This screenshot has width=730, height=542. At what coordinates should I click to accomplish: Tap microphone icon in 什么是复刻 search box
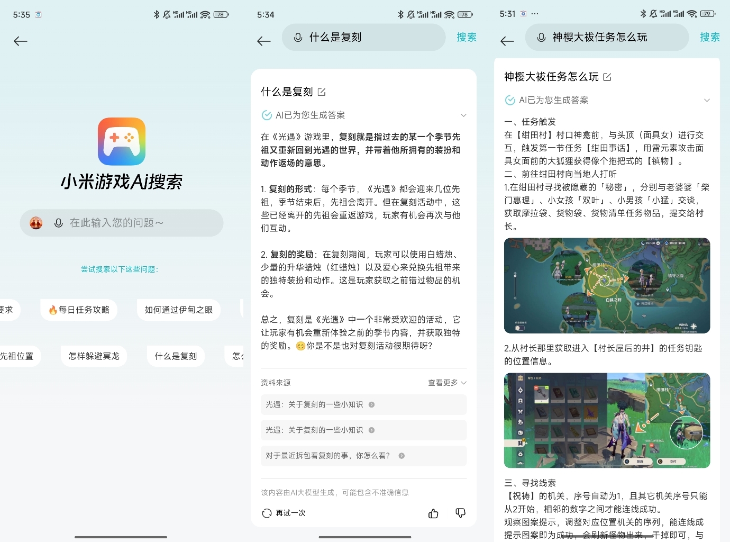point(298,38)
